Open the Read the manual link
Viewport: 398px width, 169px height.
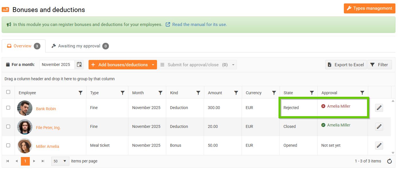click(x=199, y=25)
